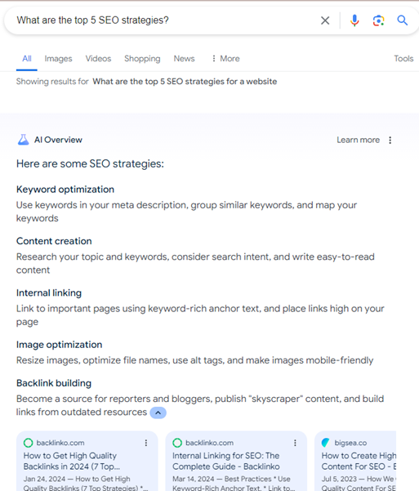The image size is (419, 491).
Task: Click backlinko.com favicon on Backlinks card
Action: click(29, 443)
